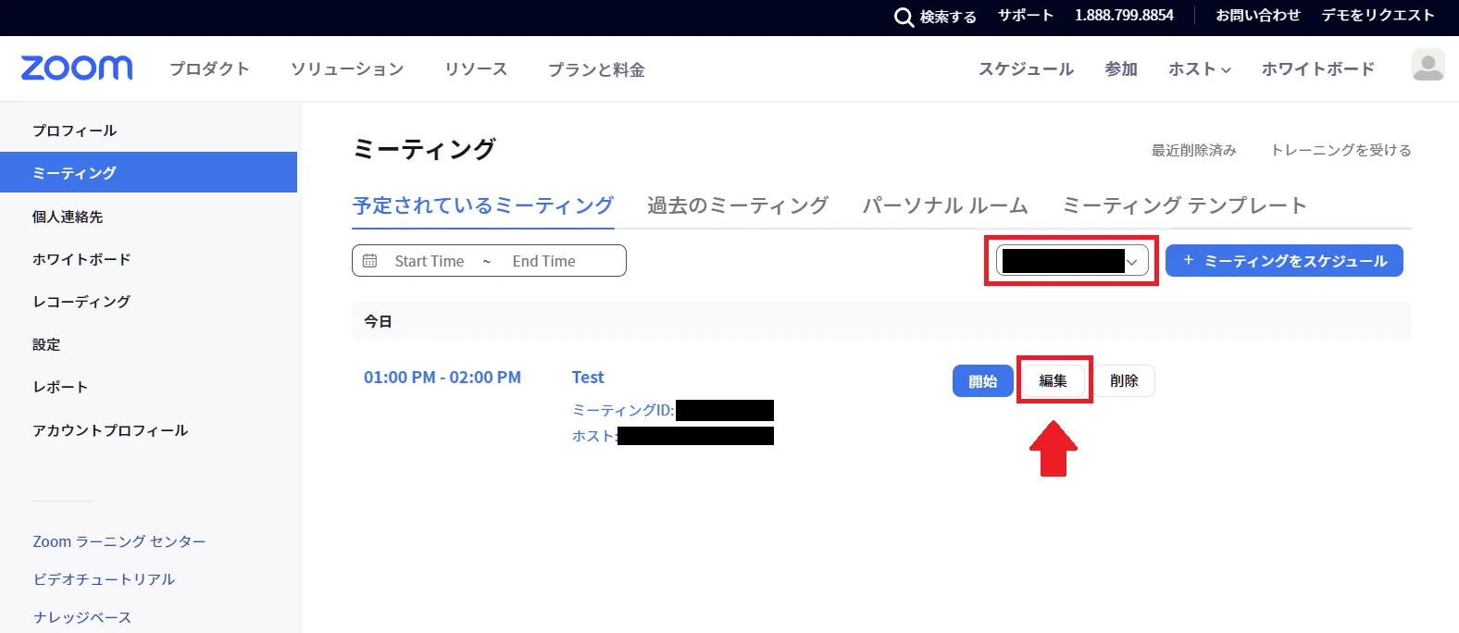Open 設定 in the left sidebar
This screenshot has width=1459, height=633.
(x=46, y=344)
